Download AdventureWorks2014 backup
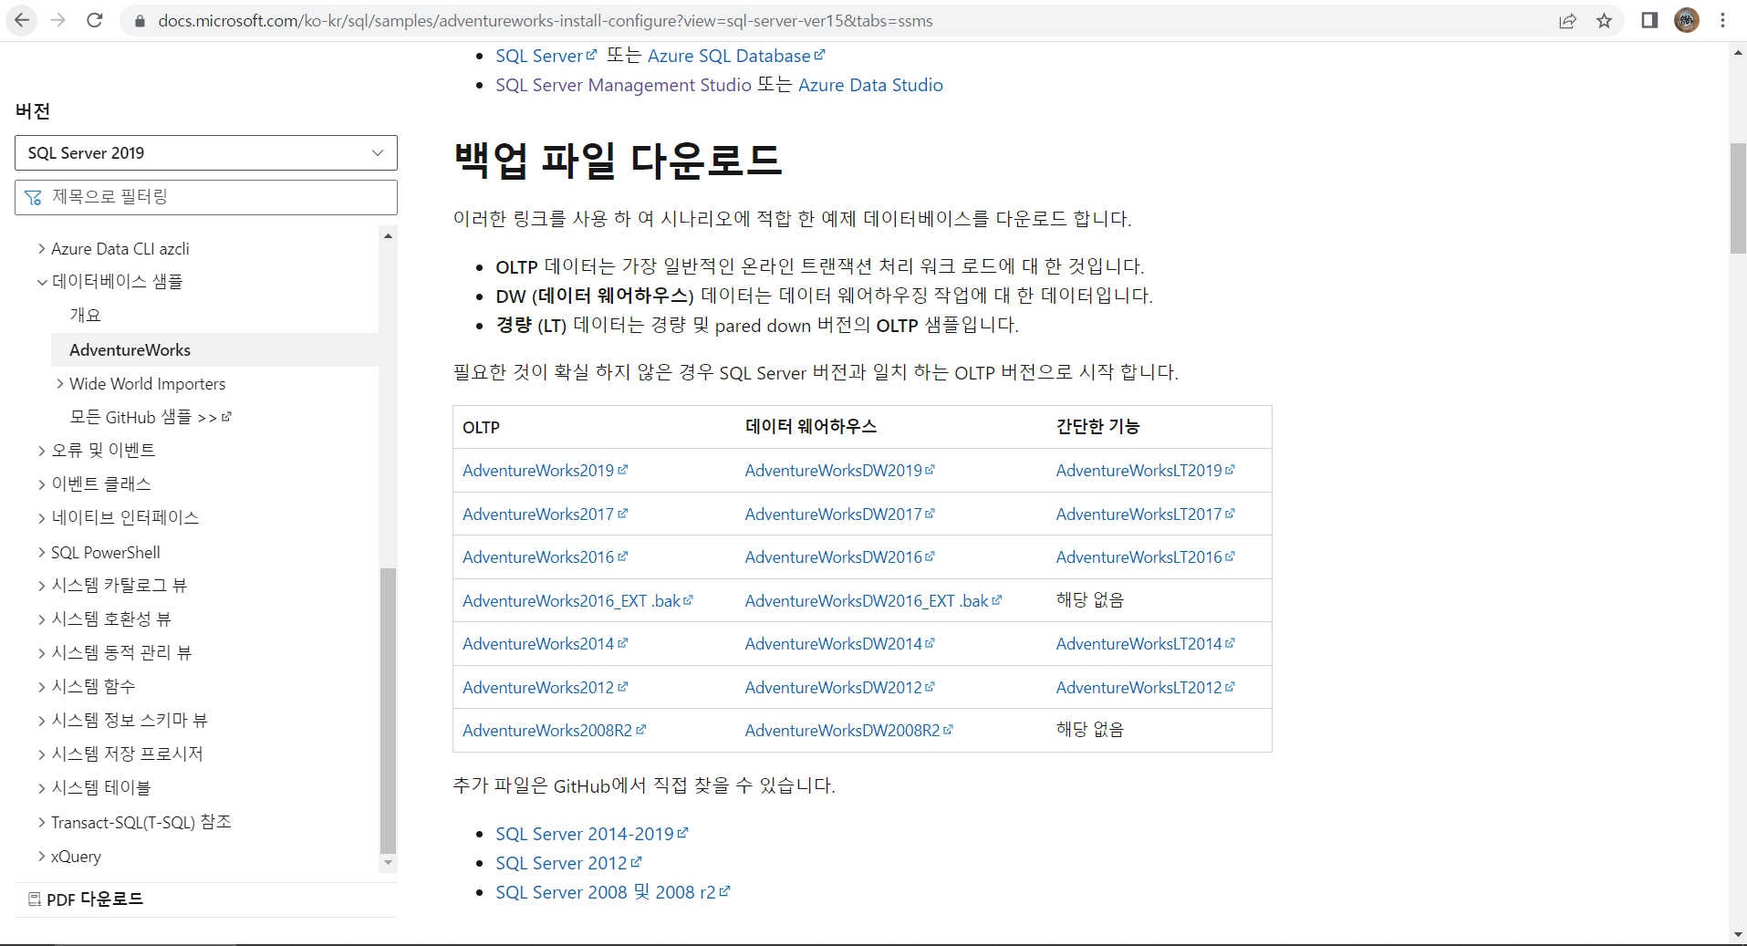 pos(545,643)
